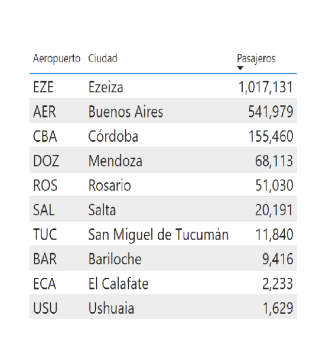Click the El Calafate city cell
Image resolution: width=327 pixels, height=362 pixels.
[x=118, y=284]
